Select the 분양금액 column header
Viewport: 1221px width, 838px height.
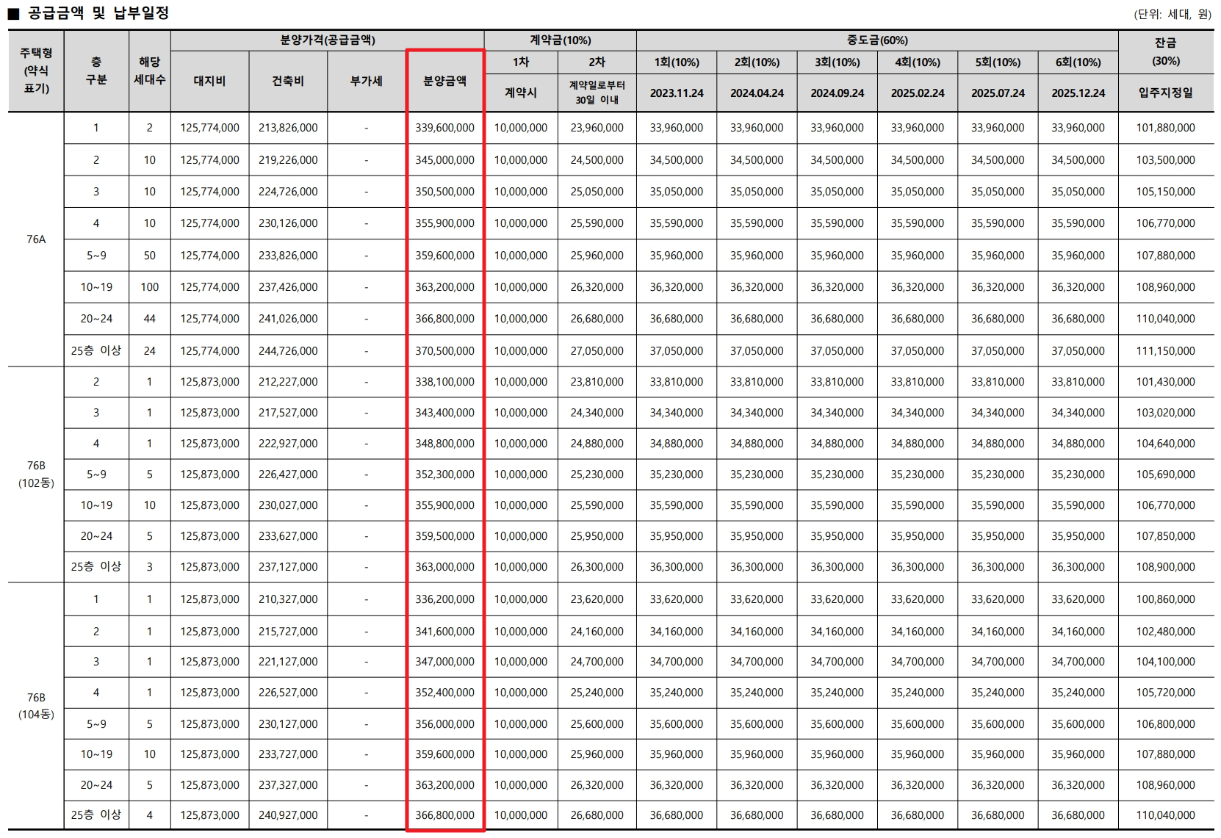[444, 81]
